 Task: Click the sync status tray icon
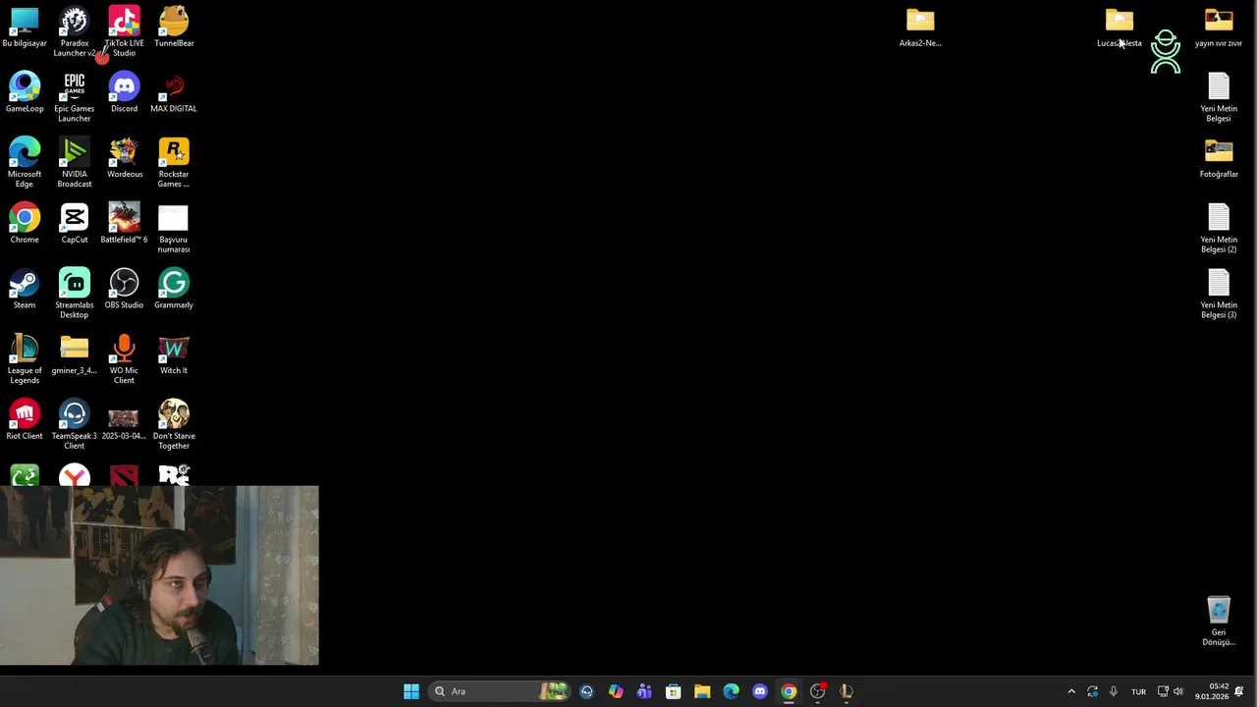[1092, 691]
